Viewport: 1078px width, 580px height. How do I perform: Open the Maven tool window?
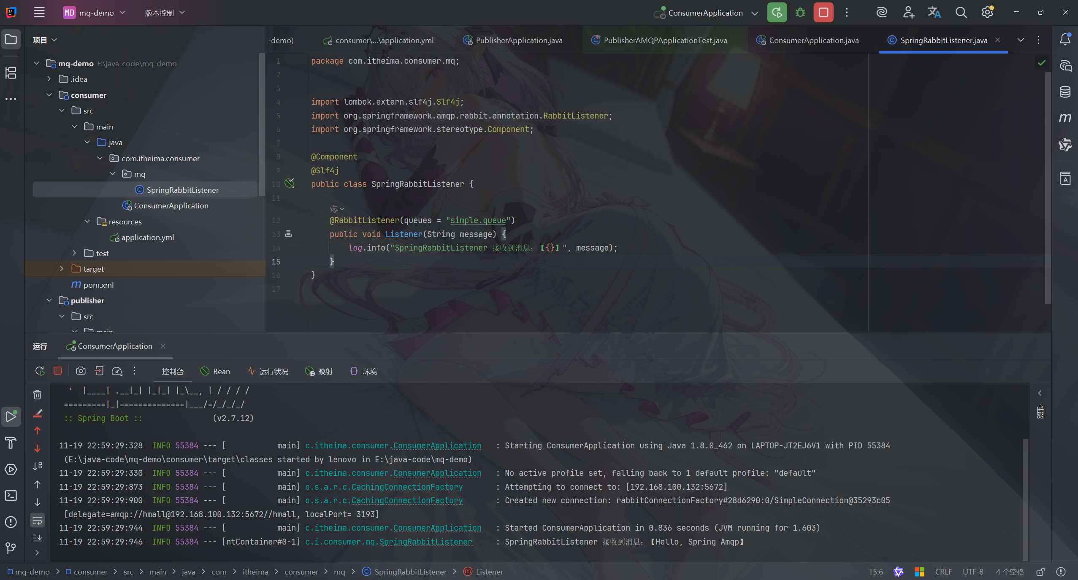click(1065, 118)
